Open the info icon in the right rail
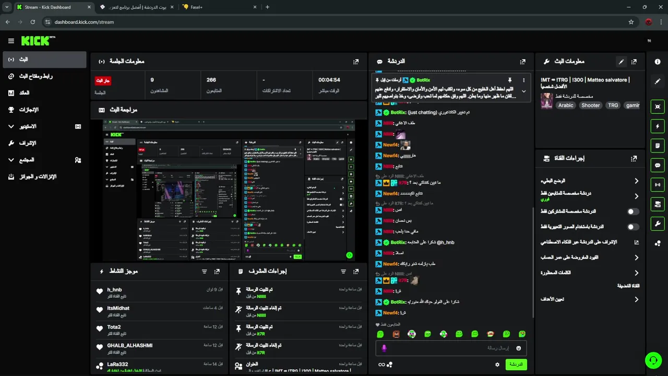The width and height of the screenshot is (668, 376). (658, 61)
